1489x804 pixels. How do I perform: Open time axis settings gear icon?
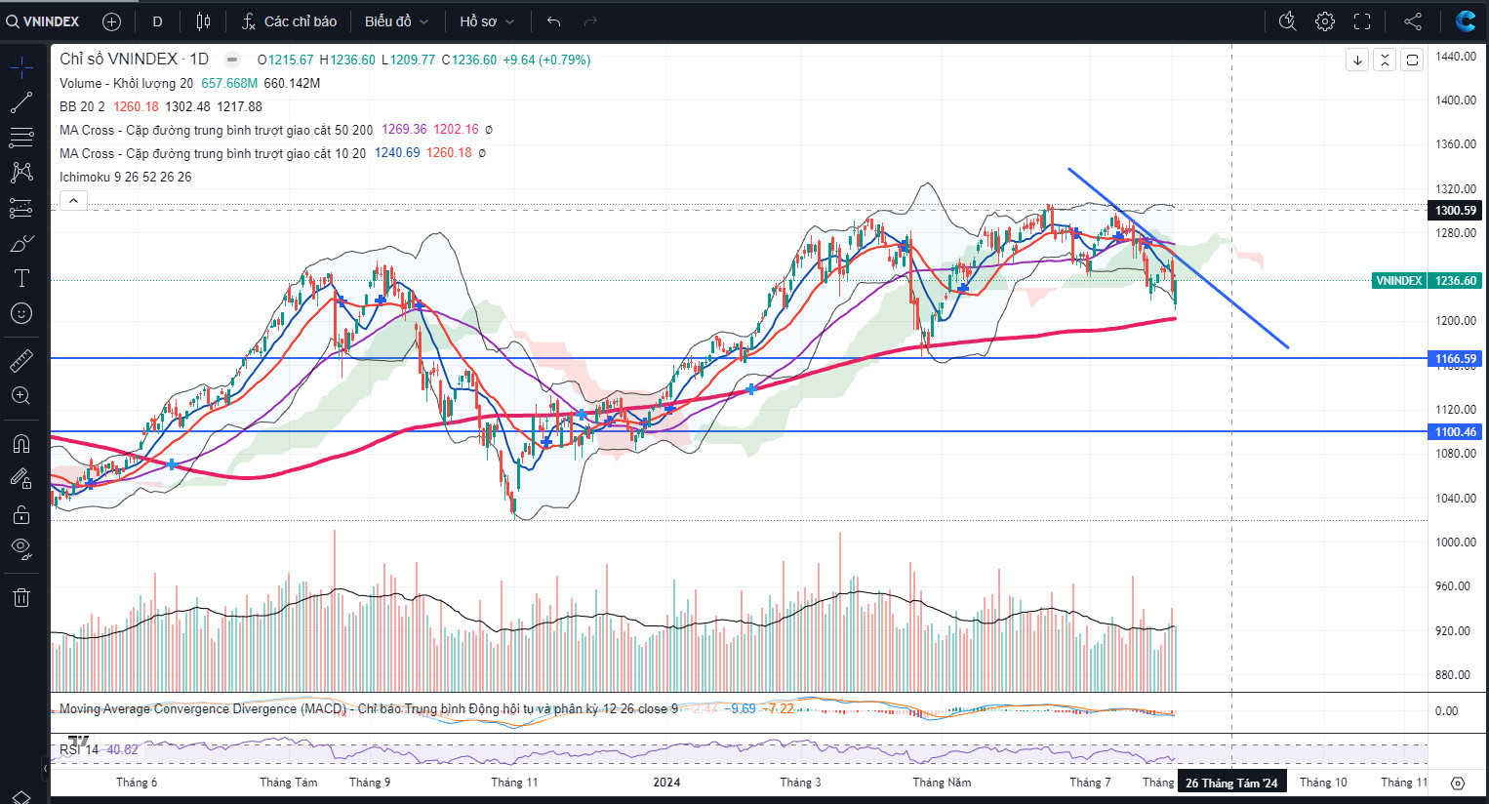1458,783
